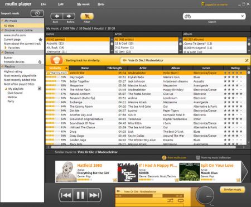This screenshot has height=207, width=251.
Task: Click the star icon next to Current page
Action: coord(40,40)
